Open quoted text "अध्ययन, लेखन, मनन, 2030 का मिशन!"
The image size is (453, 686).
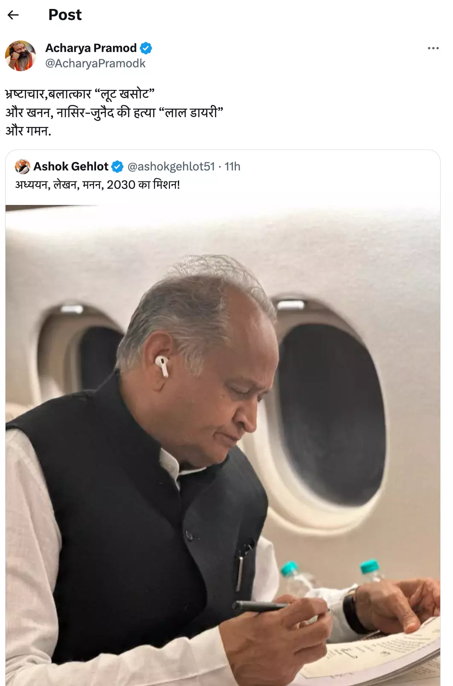point(98,185)
